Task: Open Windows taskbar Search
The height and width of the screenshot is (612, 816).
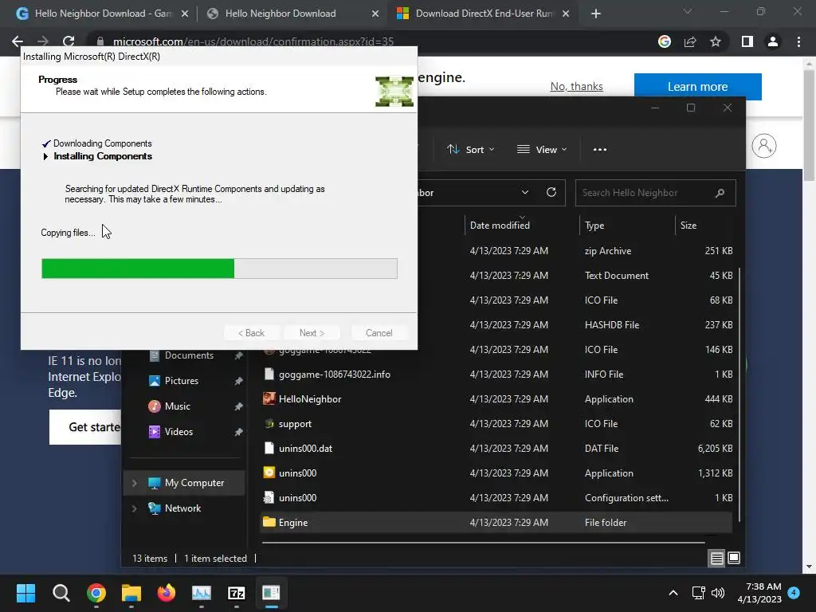Action: coord(61,593)
